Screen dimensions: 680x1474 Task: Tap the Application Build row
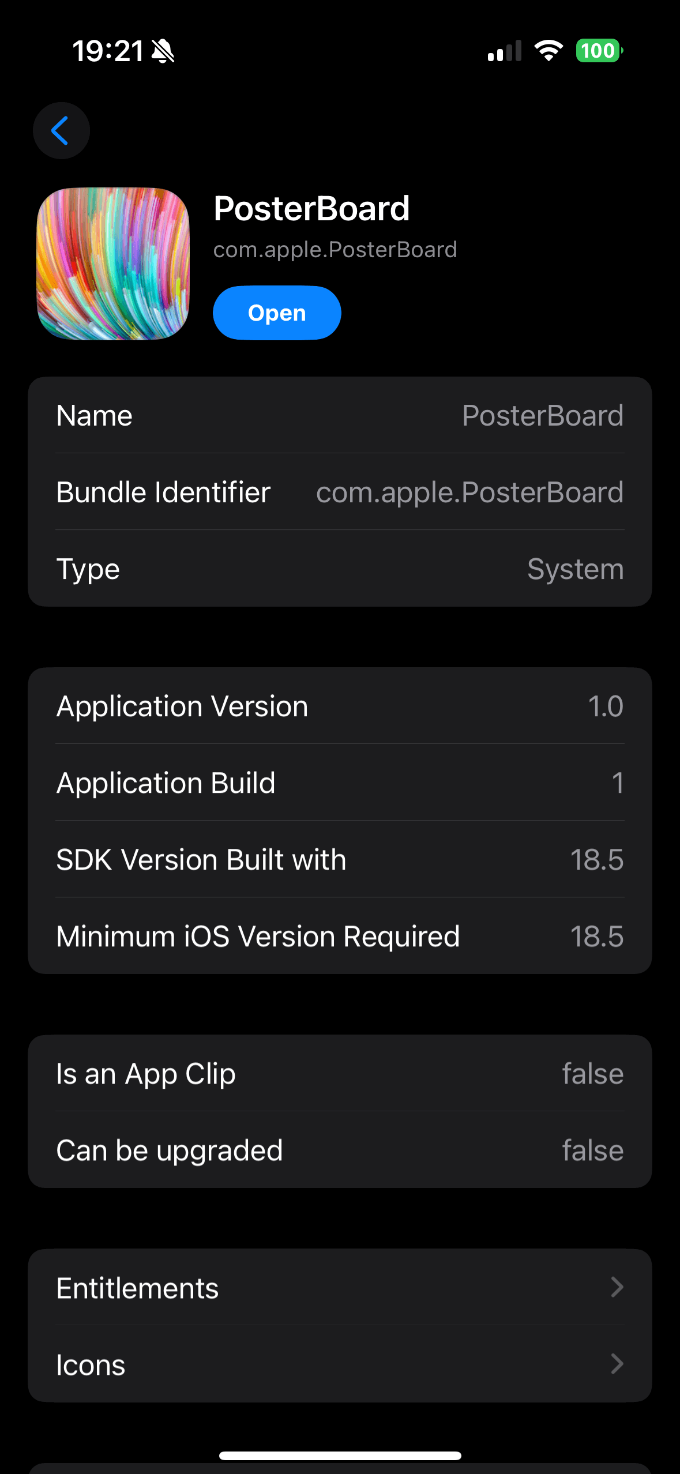coord(340,783)
